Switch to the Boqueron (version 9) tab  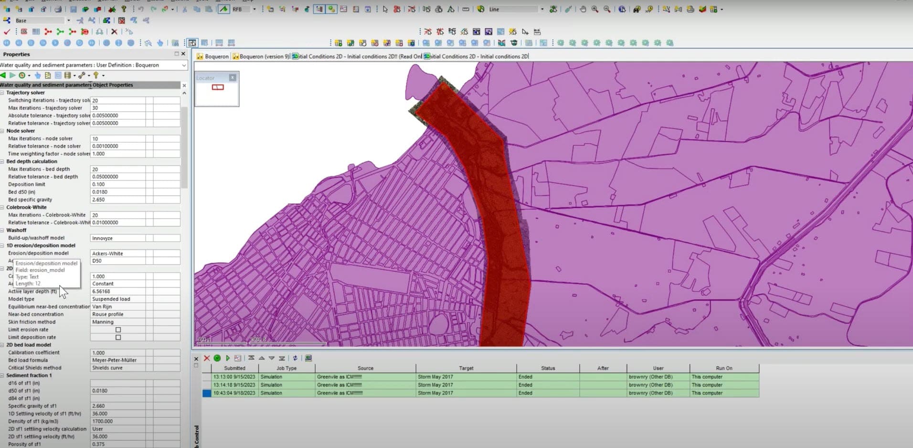click(262, 56)
